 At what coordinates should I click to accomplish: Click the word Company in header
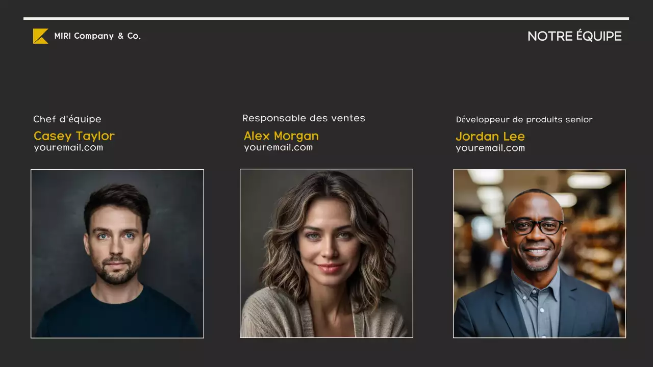coord(94,36)
